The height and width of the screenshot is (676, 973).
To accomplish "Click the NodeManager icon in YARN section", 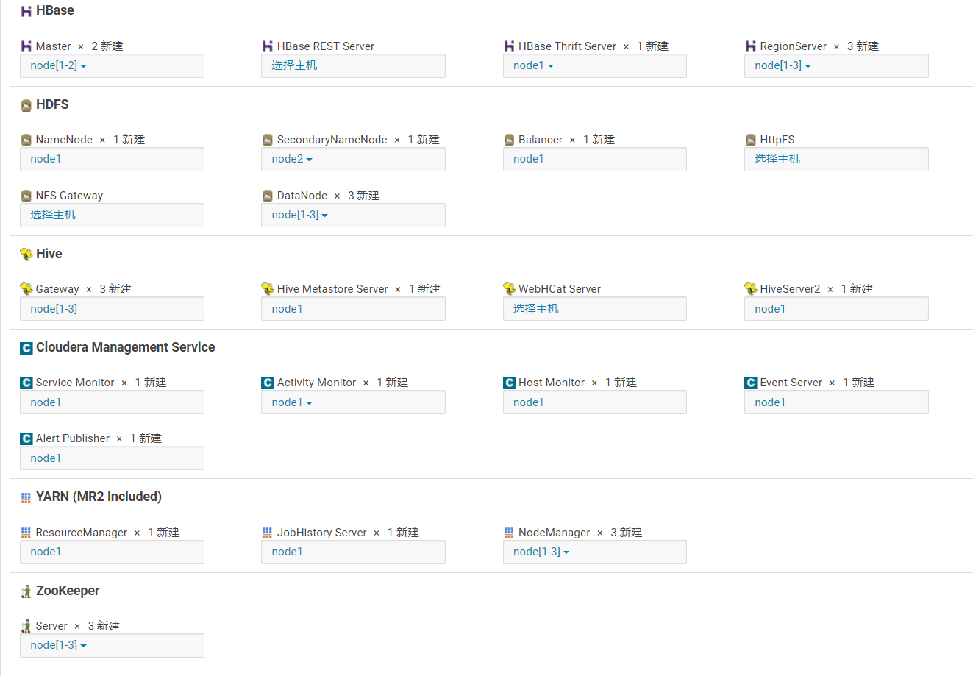I will [508, 532].
